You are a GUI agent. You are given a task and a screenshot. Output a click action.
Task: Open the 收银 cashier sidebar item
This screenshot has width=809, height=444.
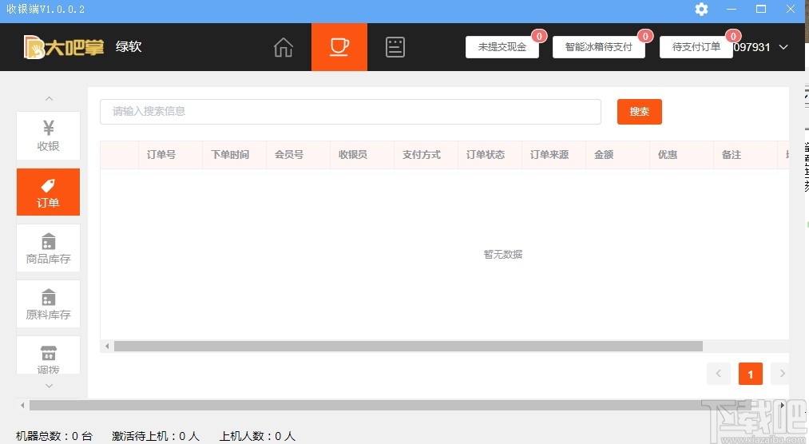(x=49, y=136)
